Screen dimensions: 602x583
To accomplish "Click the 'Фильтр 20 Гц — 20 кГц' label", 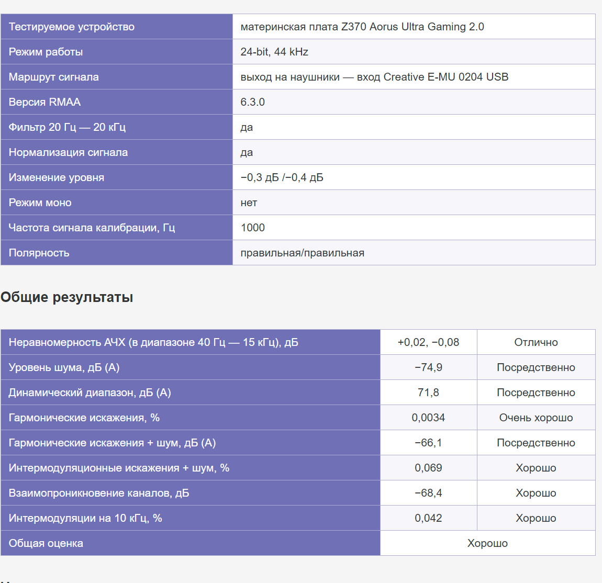I will [x=67, y=127].
